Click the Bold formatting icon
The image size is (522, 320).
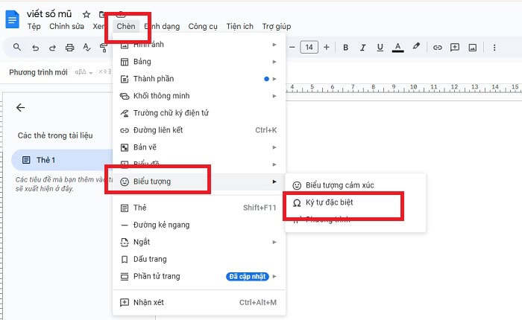click(x=346, y=47)
